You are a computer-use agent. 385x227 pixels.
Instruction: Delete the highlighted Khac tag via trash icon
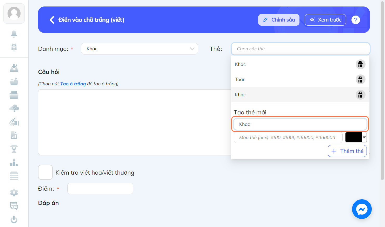tap(360, 95)
